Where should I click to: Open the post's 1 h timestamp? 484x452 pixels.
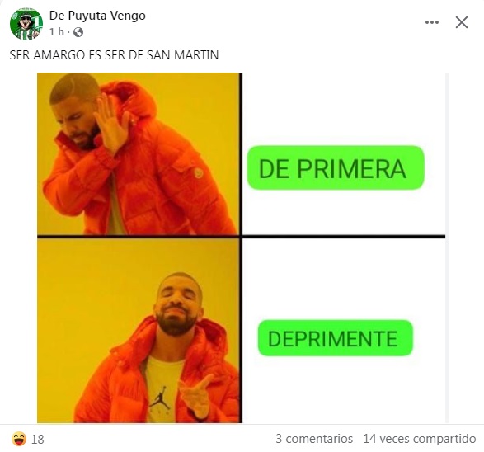[57, 32]
